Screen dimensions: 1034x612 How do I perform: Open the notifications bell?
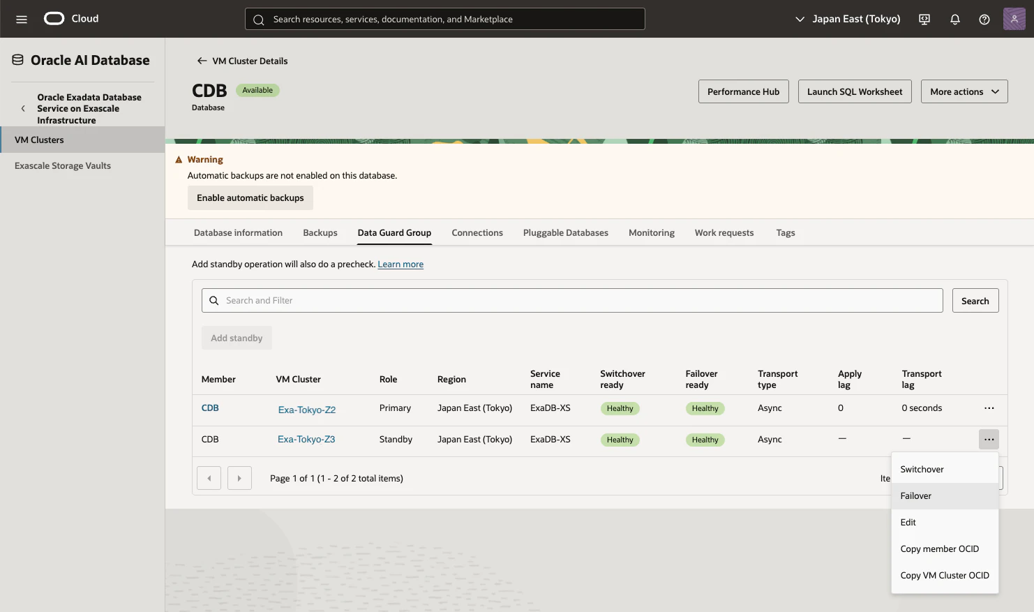point(955,19)
